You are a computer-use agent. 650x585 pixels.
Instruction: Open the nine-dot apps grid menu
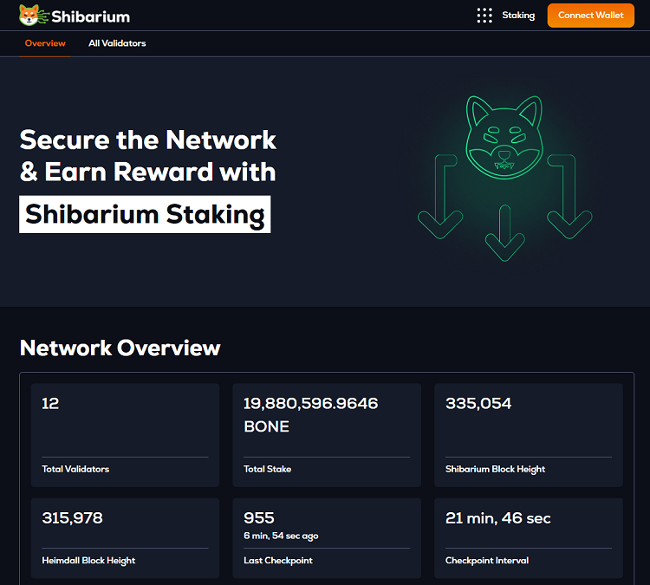pos(484,16)
